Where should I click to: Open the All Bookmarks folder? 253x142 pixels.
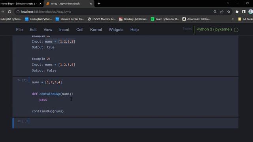click(245, 19)
